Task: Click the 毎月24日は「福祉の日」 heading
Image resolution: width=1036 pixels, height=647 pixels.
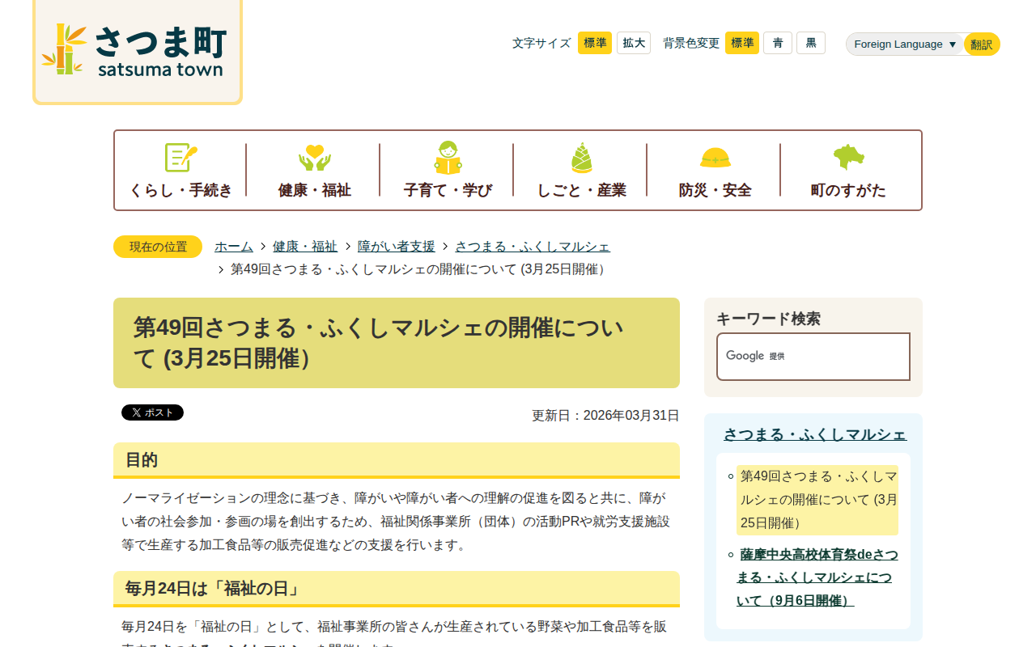Action: [397, 589]
